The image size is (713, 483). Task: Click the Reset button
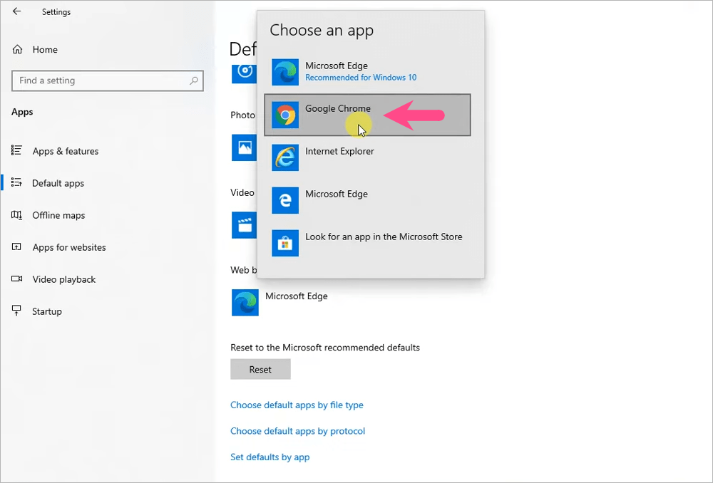pyautogui.click(x=260, y=370)
